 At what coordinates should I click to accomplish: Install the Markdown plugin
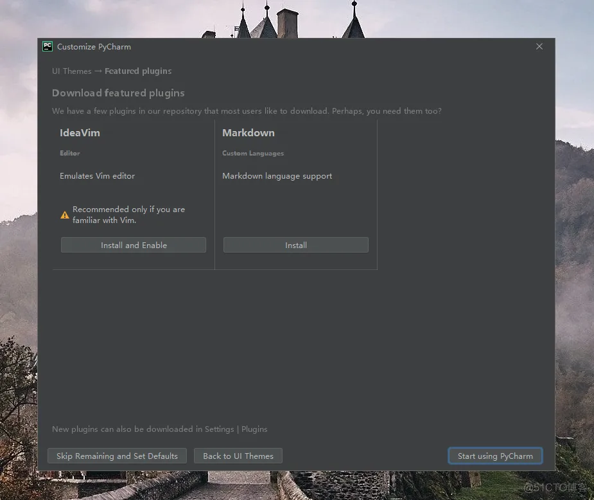point(296,245)
